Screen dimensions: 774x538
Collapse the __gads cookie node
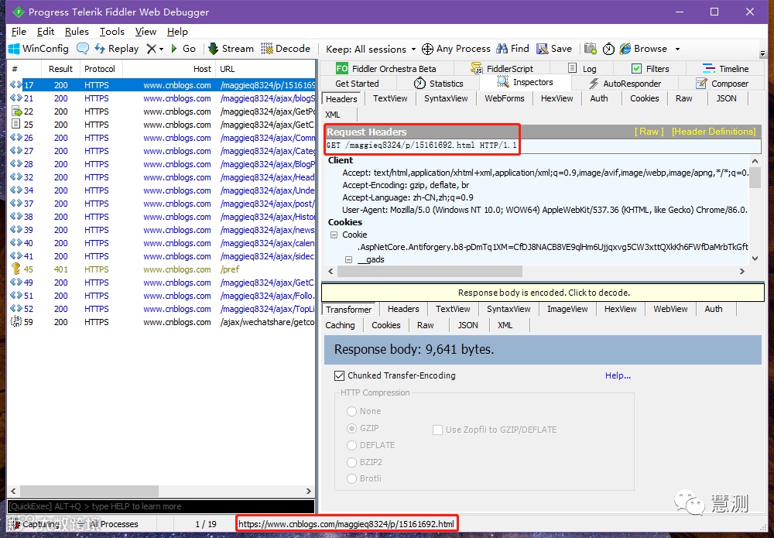(x=348, y=259)
